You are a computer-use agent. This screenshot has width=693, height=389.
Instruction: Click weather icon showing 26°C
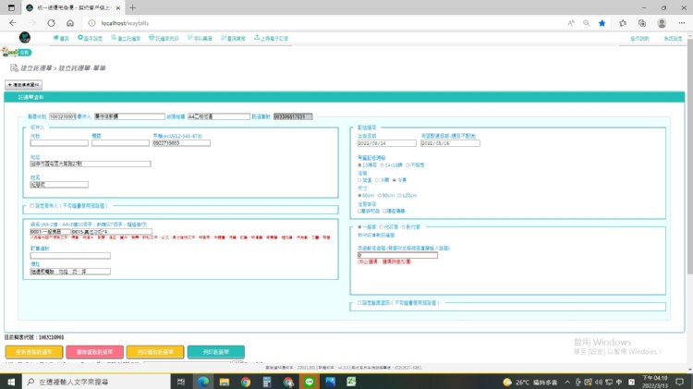pyautogui.click(x=507, y=382)
